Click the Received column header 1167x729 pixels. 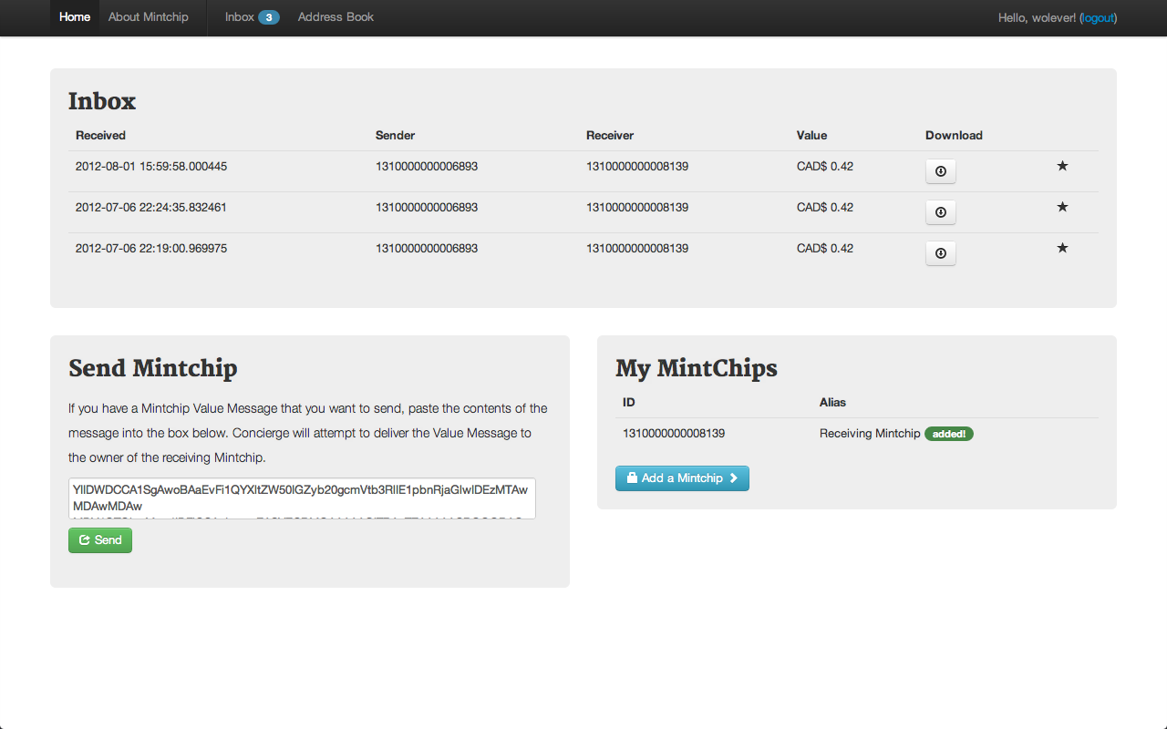[100, 135]
